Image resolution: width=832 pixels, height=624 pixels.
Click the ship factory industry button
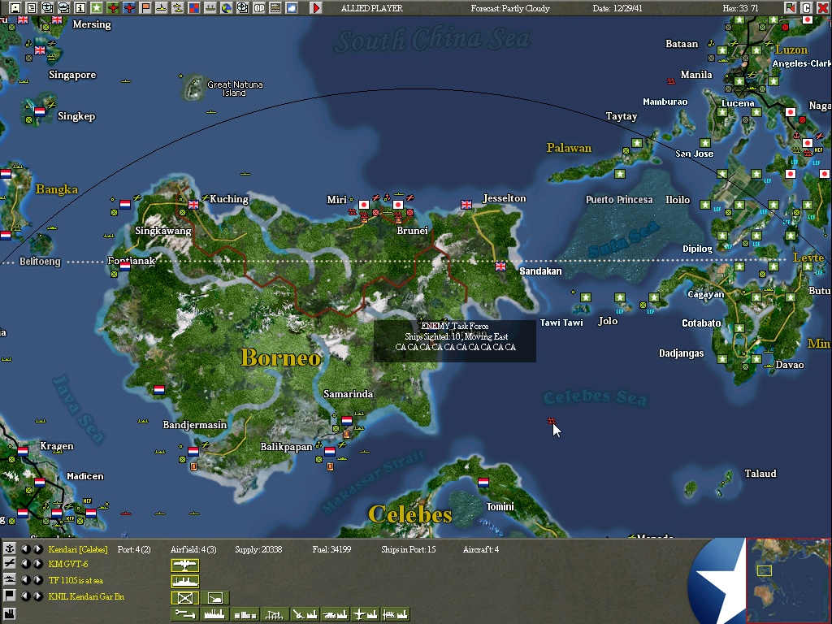click(x=395, y=614)
